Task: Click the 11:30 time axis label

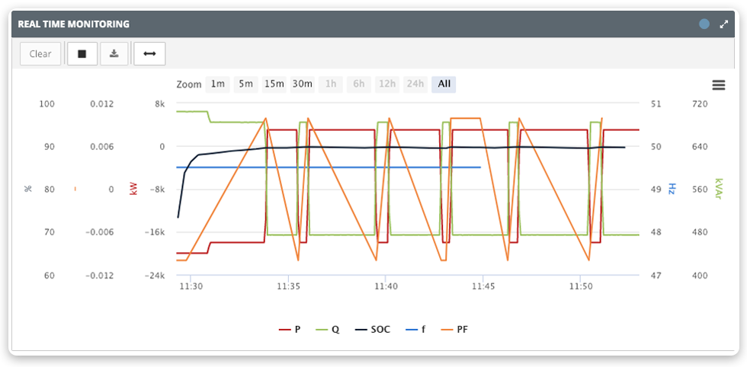Action: 191,286
